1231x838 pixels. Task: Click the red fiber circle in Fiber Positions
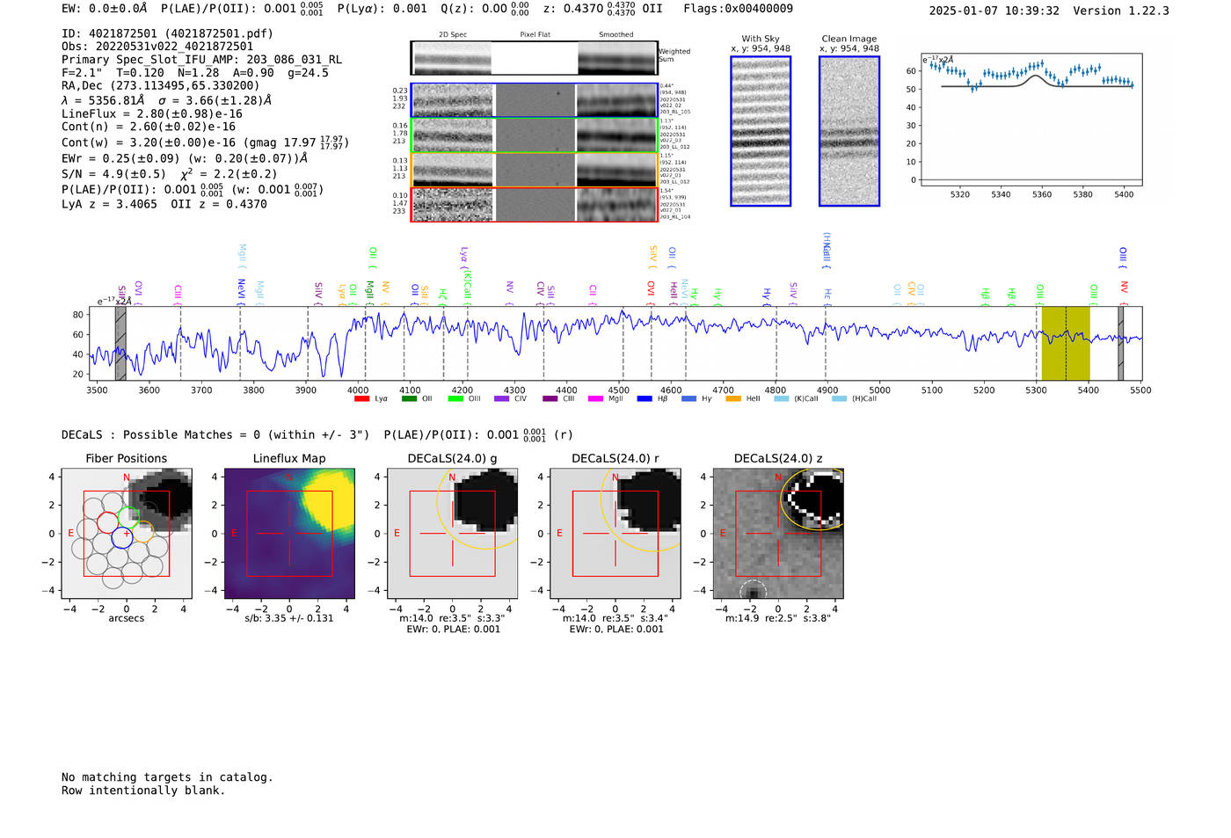[108, 522]
